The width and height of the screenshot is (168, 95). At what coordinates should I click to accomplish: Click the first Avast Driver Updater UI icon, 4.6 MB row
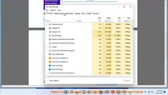(x=50, y=58)
